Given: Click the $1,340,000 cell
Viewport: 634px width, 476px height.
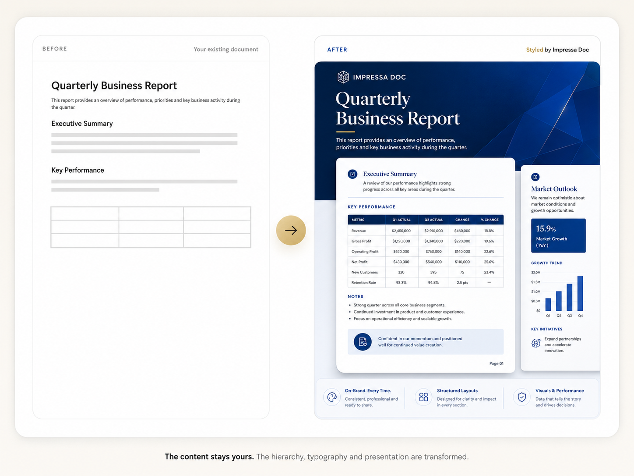Looking at the screenshot, I should coord(433,241).
